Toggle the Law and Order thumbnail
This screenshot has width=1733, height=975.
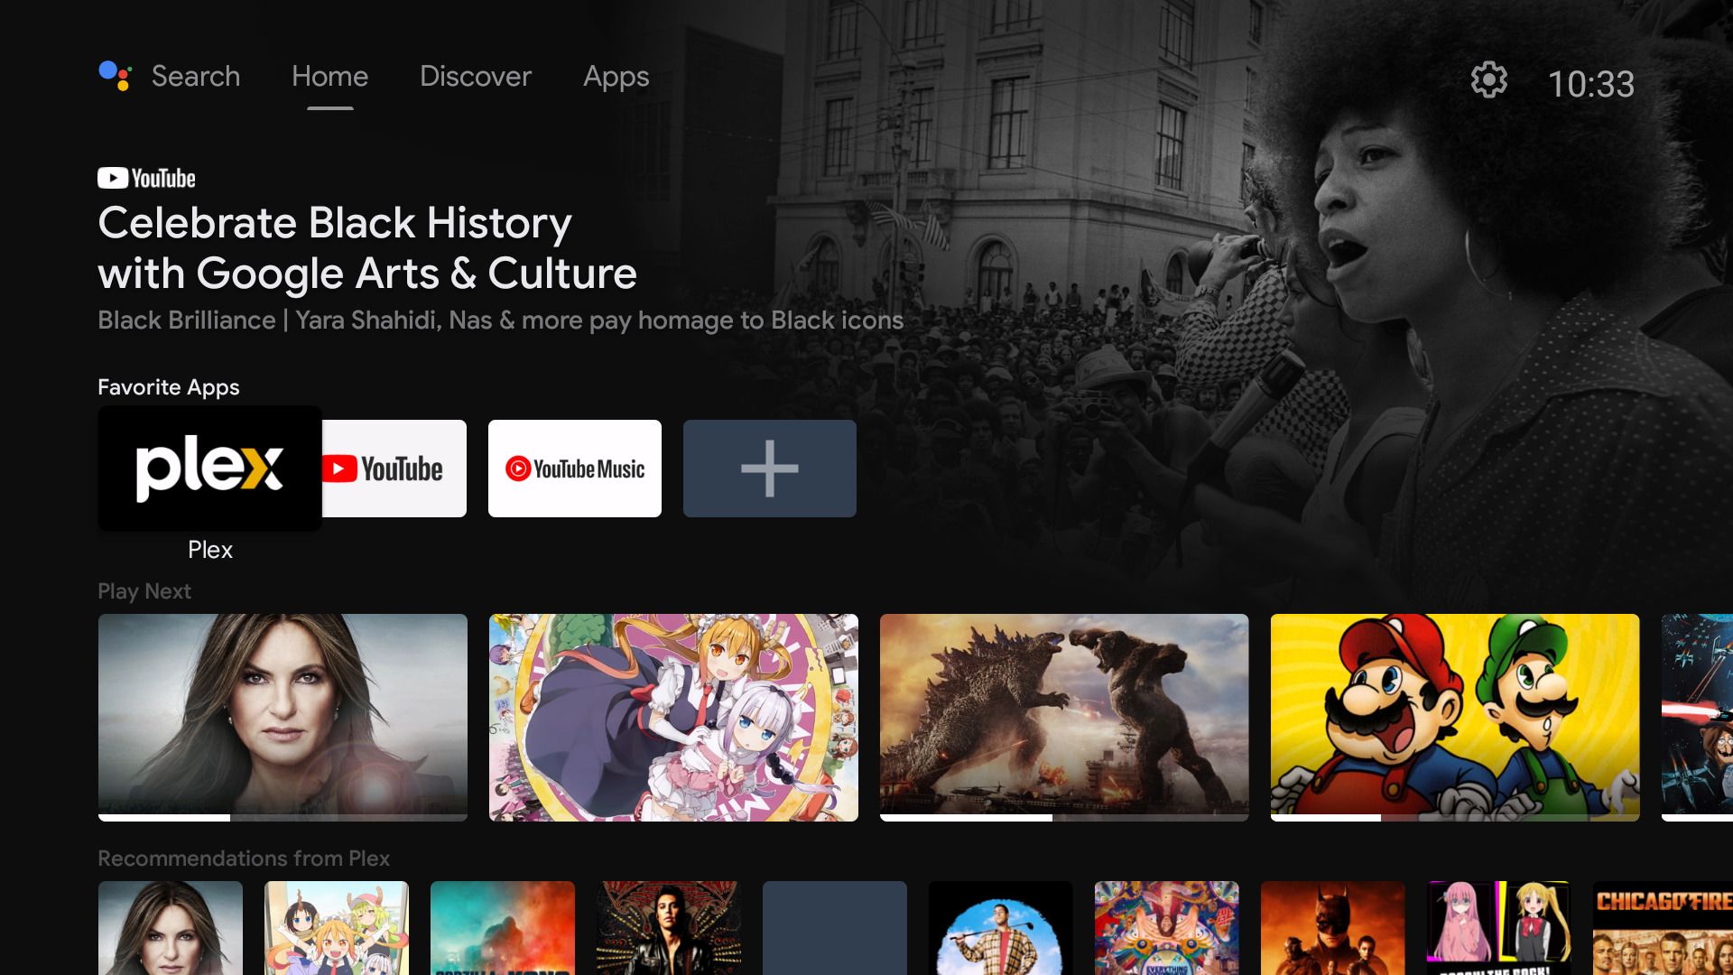tap(283, 716)
